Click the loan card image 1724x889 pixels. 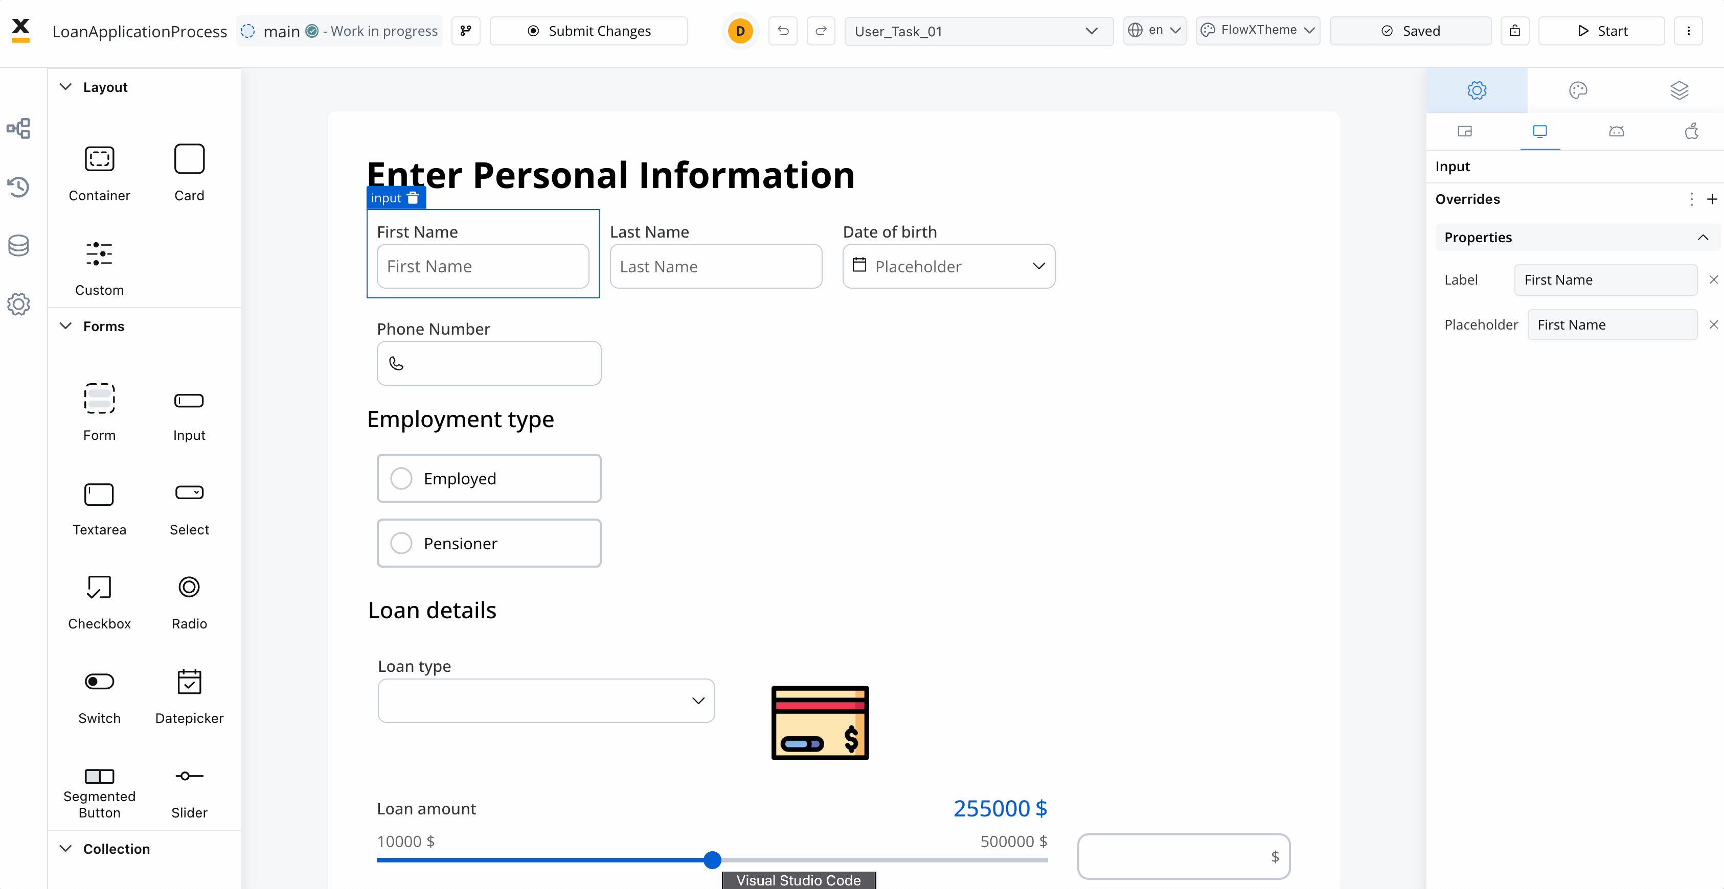tap(820, 722)
